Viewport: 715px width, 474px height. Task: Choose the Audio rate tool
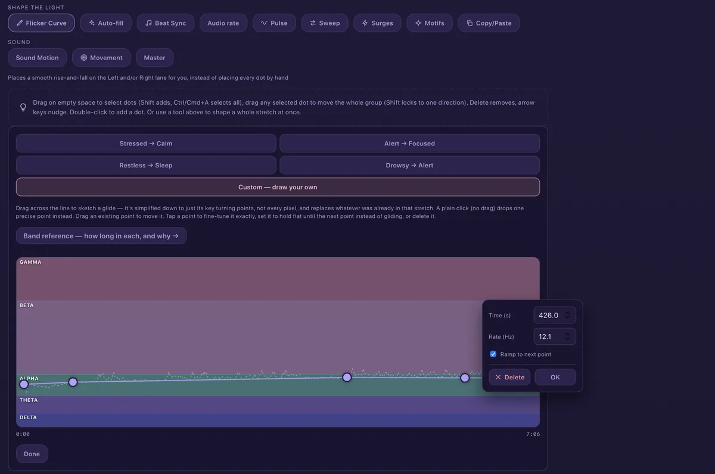click(223, 23)
